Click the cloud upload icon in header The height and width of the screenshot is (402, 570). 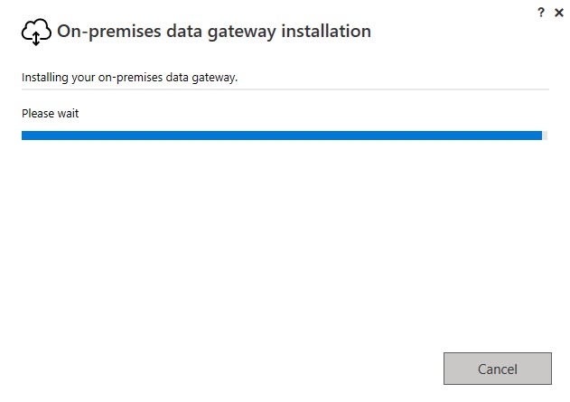point(35,33)
